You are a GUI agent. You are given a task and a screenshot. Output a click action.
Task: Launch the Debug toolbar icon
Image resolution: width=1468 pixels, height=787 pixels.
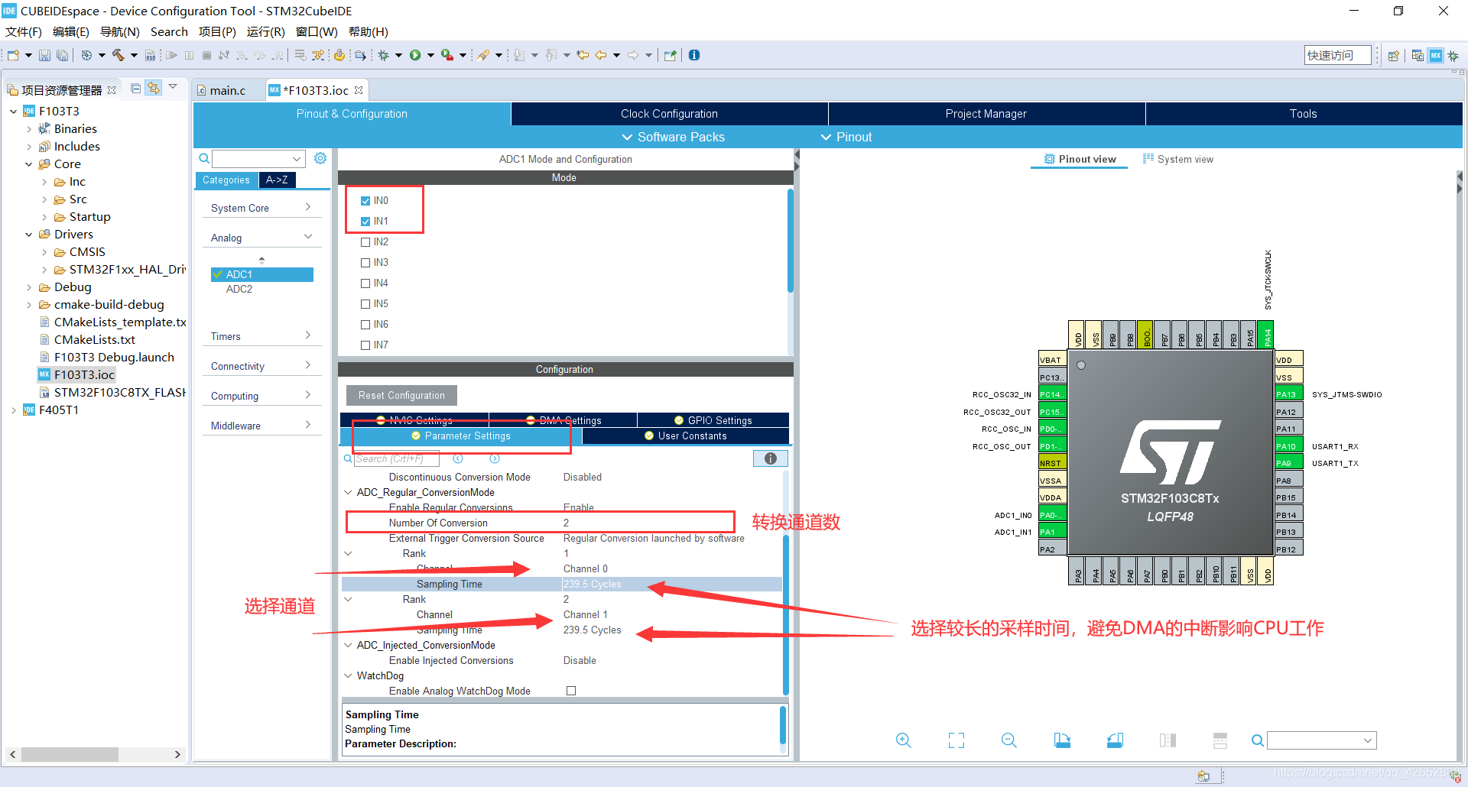pos(385,54)
